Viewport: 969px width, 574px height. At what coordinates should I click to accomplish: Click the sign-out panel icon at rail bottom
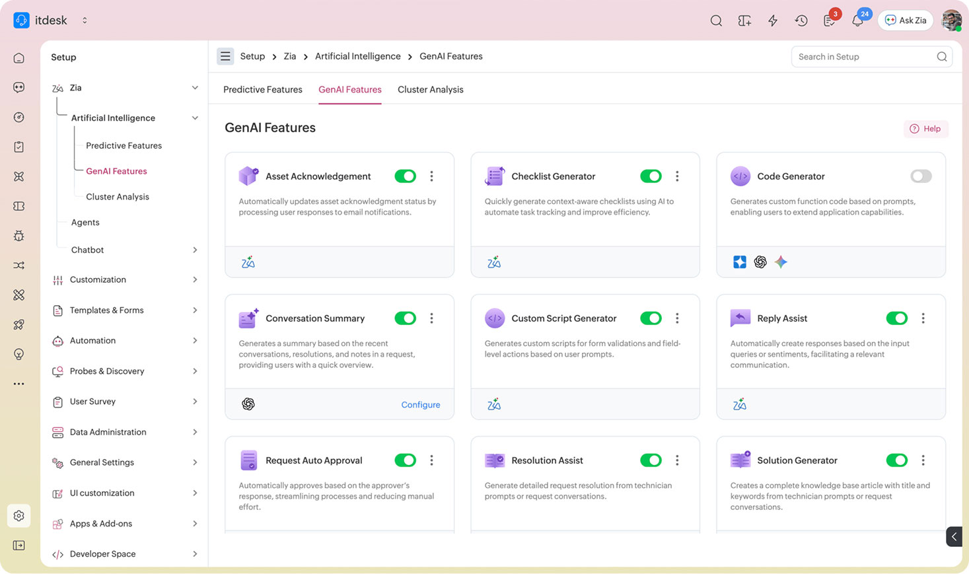[x=18, y=546]
